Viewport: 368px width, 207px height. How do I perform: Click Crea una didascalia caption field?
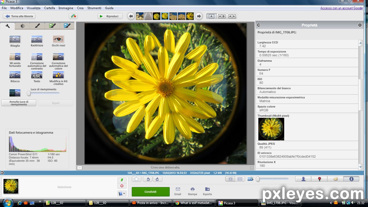[165, 167]
